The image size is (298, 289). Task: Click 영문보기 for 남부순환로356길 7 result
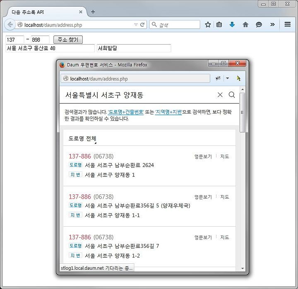click(203, 237)
